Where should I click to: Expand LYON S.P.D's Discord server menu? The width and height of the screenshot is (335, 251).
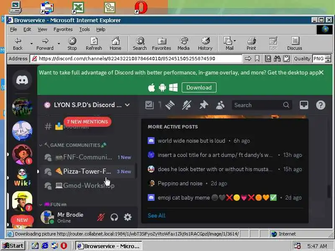point(87,105)
